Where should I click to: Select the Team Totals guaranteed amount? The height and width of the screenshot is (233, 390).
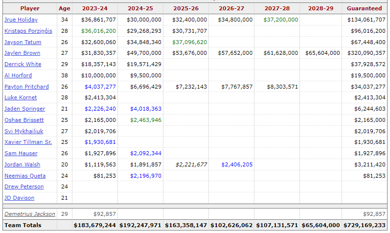coord(365,225)
